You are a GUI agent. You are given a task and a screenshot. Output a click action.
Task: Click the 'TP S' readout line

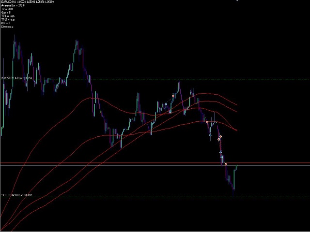pos(8,20)
